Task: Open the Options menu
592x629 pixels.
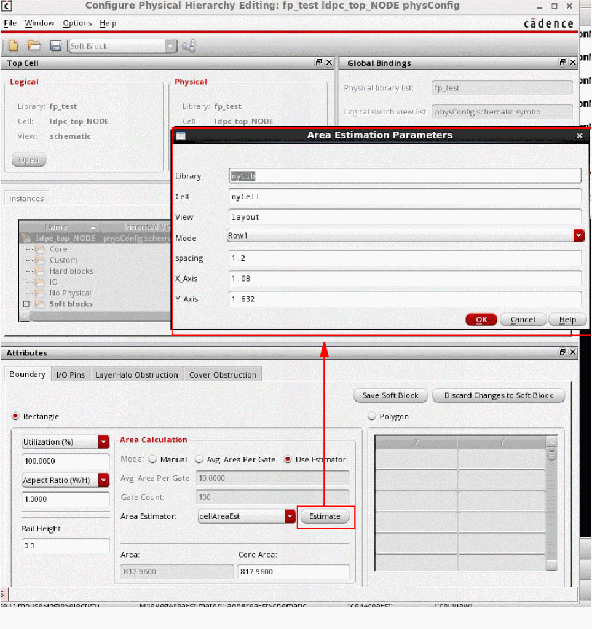Action: (x=77, y=23)
